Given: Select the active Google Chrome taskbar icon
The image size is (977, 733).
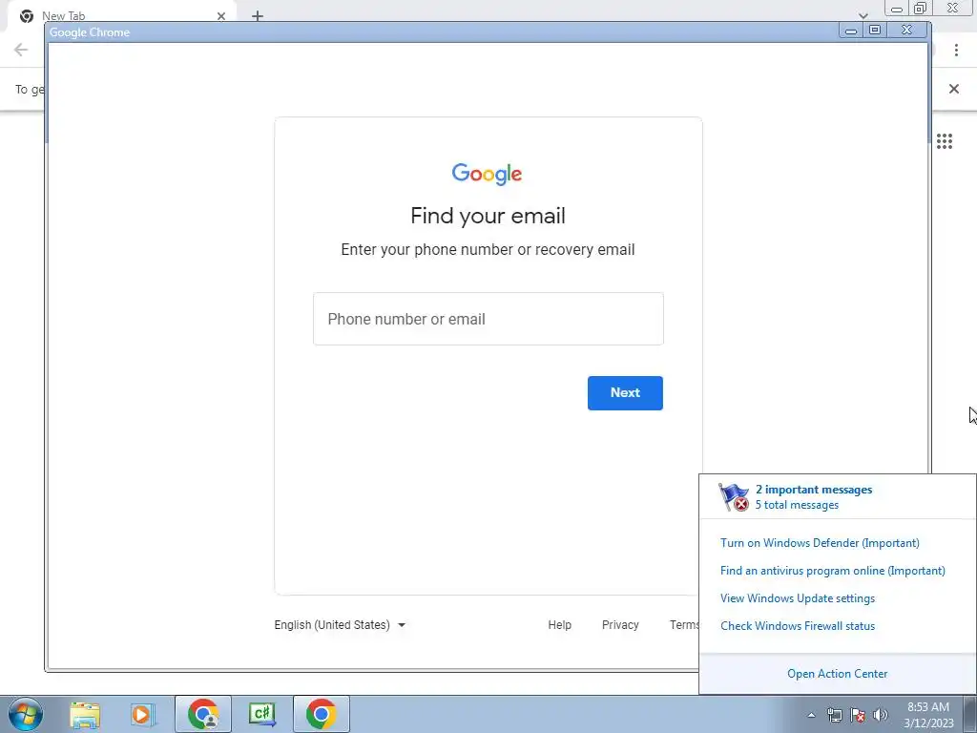Looking at the screenshot, I should [x=321, y=714].
